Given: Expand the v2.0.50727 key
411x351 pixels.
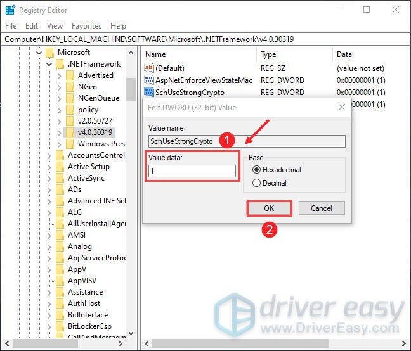Looking at the screenshot, I should (59, 122).
